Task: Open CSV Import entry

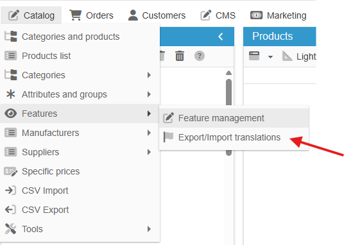Action: click(x=80, y=190)
